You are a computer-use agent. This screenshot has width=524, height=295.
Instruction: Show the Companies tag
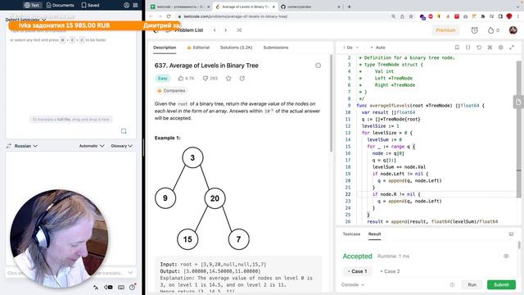tap(171, 91)
